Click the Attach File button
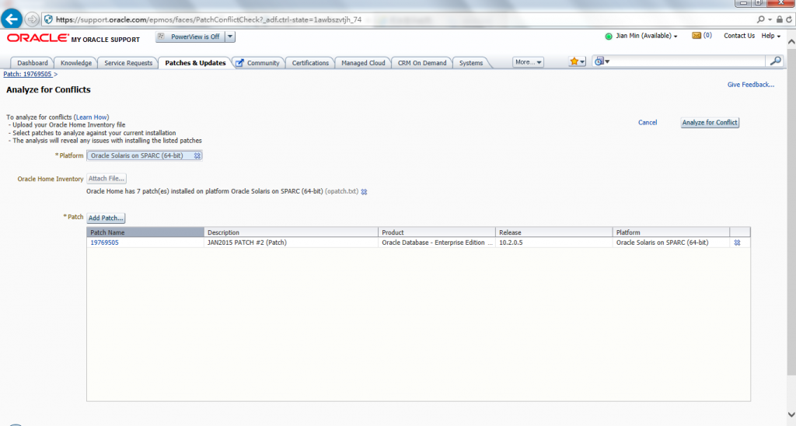 pos(106,179)
